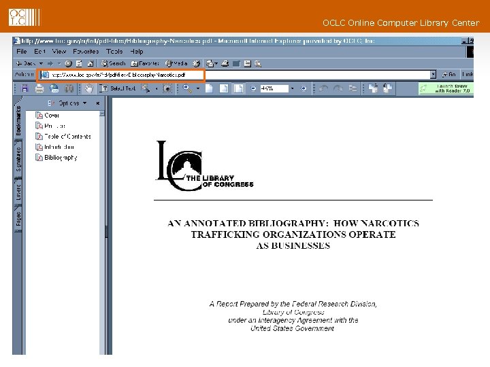Save a copy of the PDF icon
Image resolution: width=490 pixels, height=367 pixels.
24,88
